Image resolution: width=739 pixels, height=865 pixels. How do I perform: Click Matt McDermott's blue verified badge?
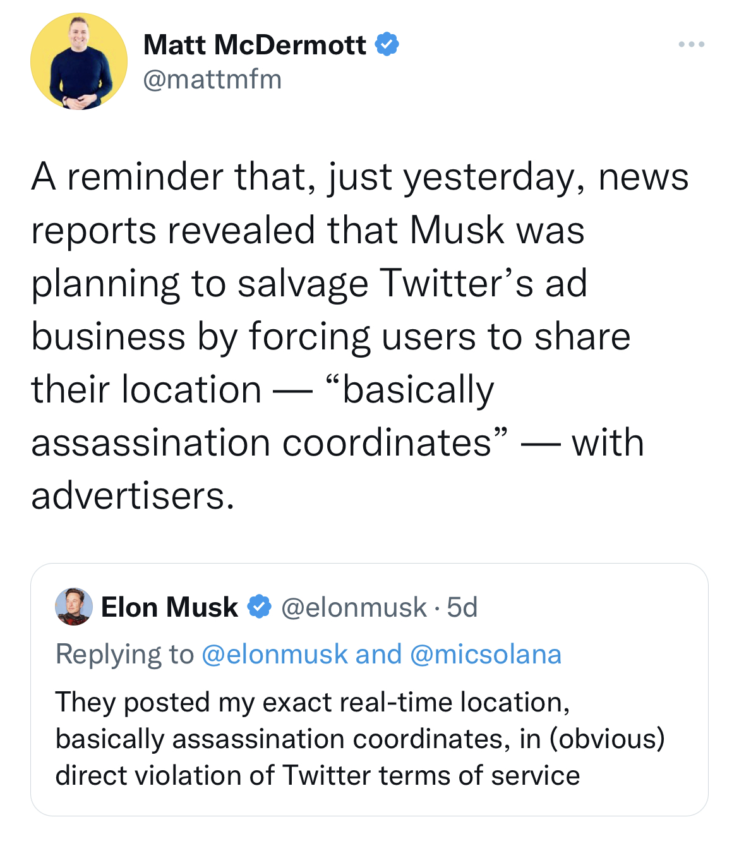tap(387, 44)
